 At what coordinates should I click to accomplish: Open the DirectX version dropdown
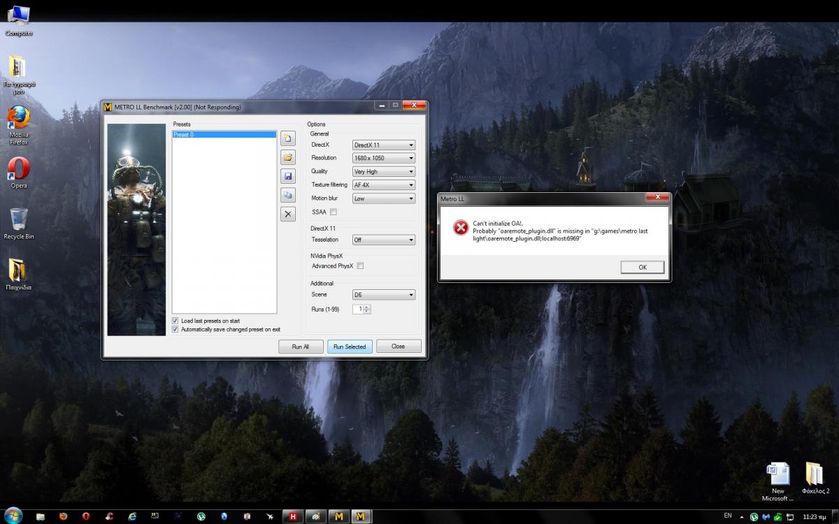coord(383,145)
